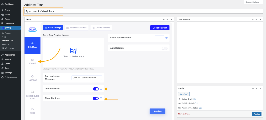
Task: Open the Add-Ons submenu link
Action: point(5,44)
